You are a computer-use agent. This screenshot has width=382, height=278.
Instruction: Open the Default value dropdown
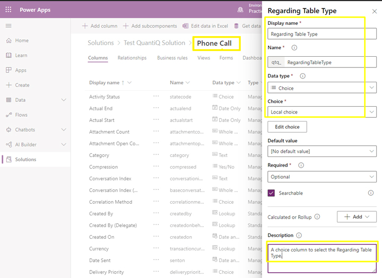pyautogui.click(x=322, y=151)
